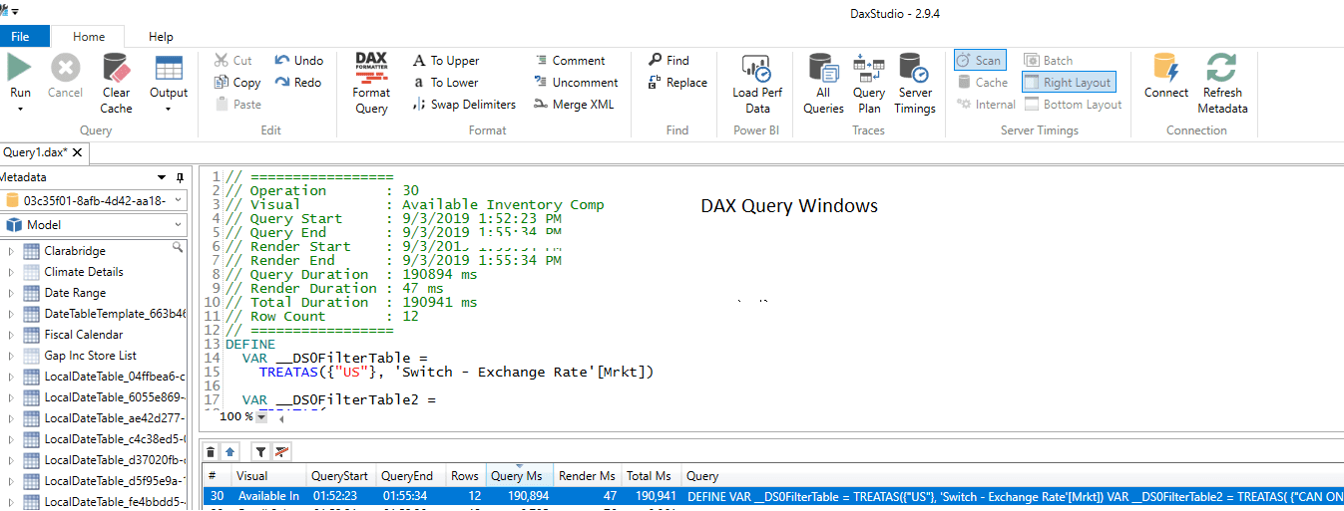Click the search magnifier in Metadata tree
The image size is (1344, 511).
pos(178,247)
